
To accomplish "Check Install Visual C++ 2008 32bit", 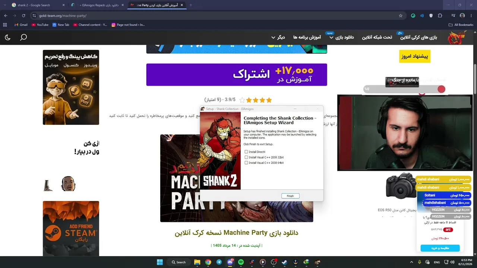I will tap(246, 157).
